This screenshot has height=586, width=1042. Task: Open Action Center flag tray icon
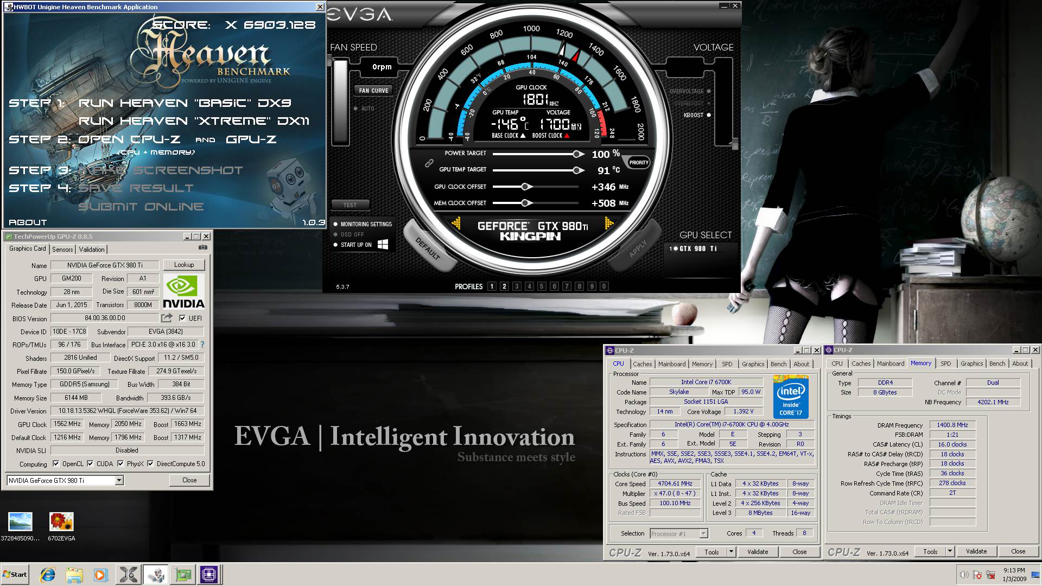pyautogui.click(x=977, y=575)
